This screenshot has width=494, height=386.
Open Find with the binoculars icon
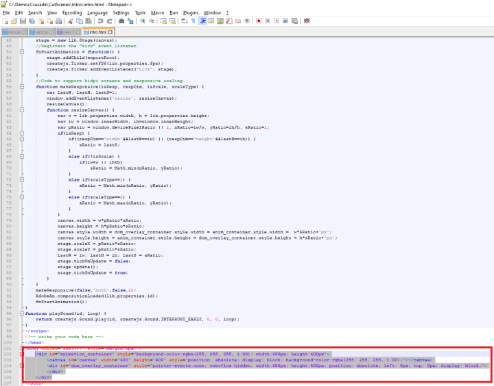[x=121, y=21]
